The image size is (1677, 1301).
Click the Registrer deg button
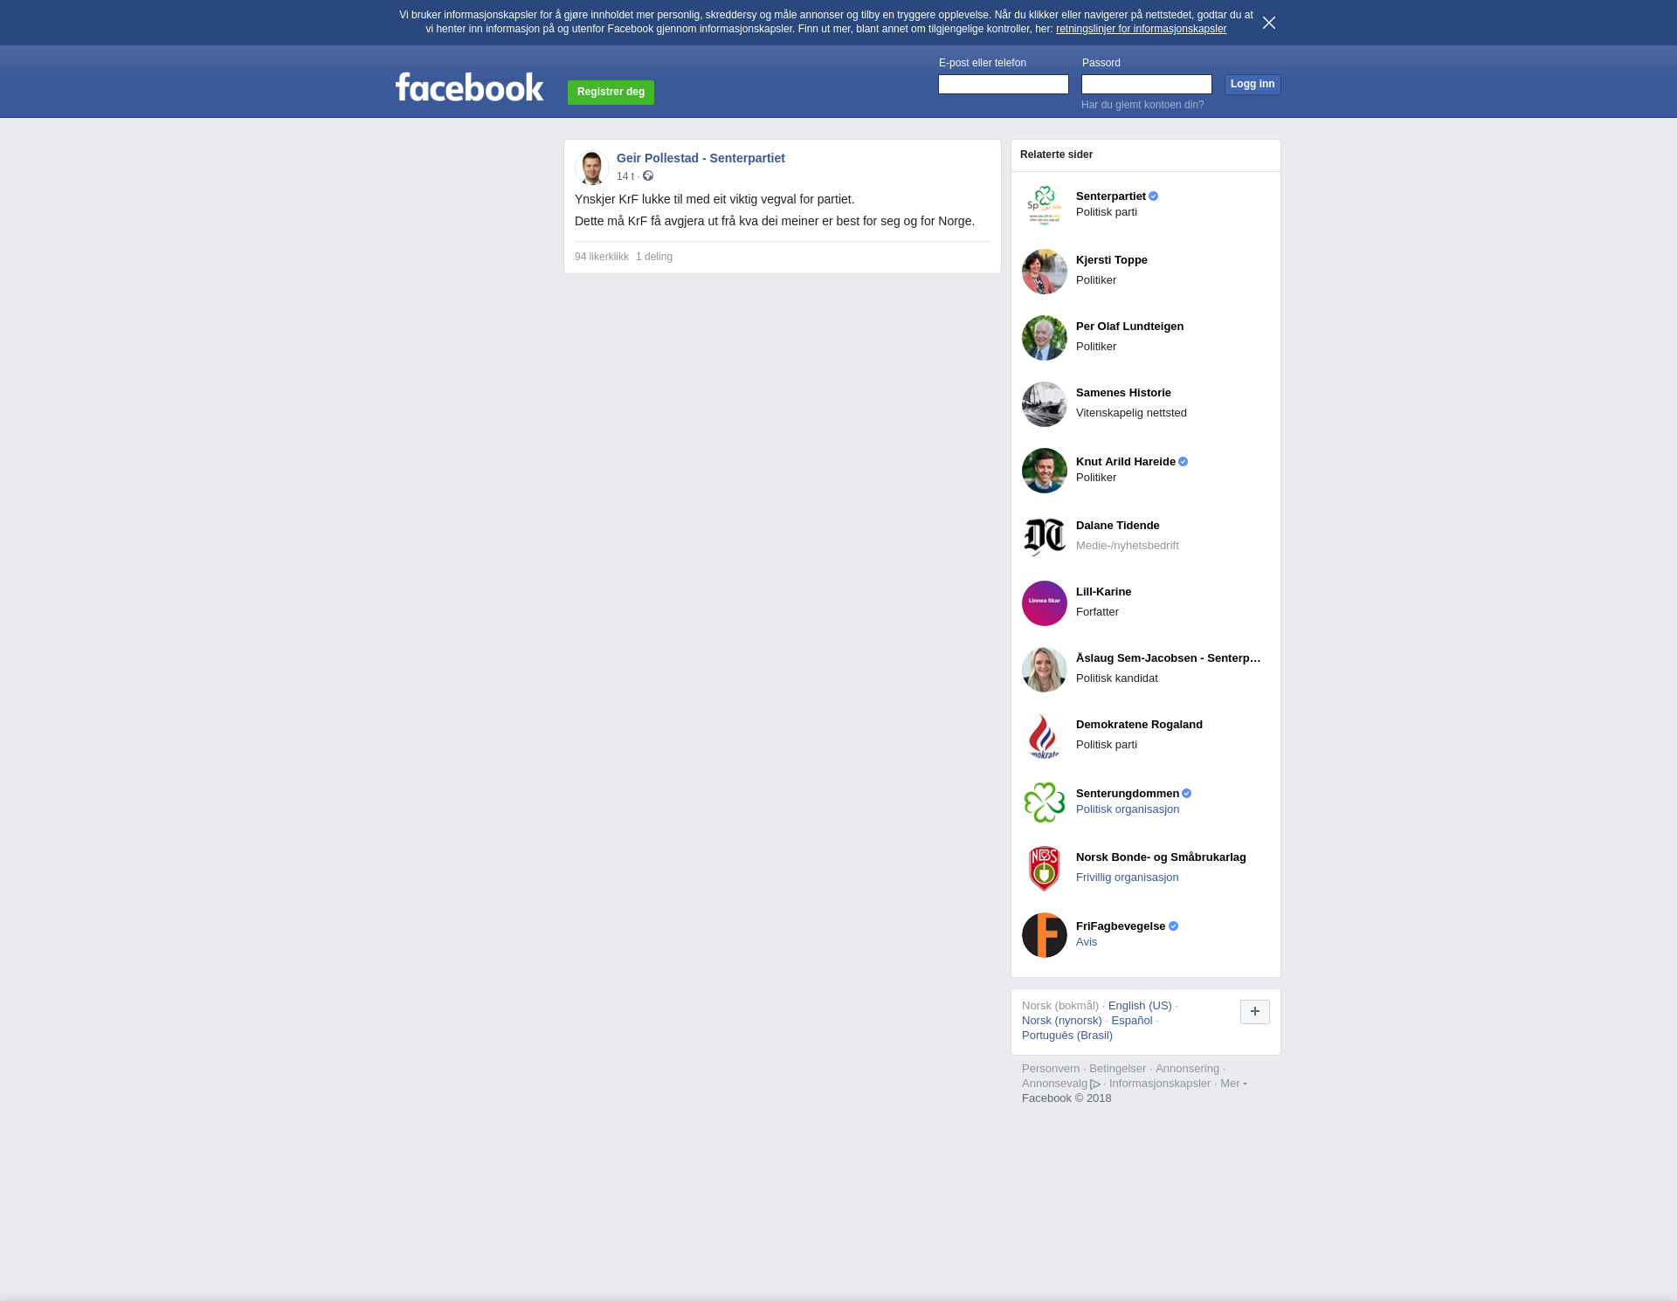(x=611, y=92)
